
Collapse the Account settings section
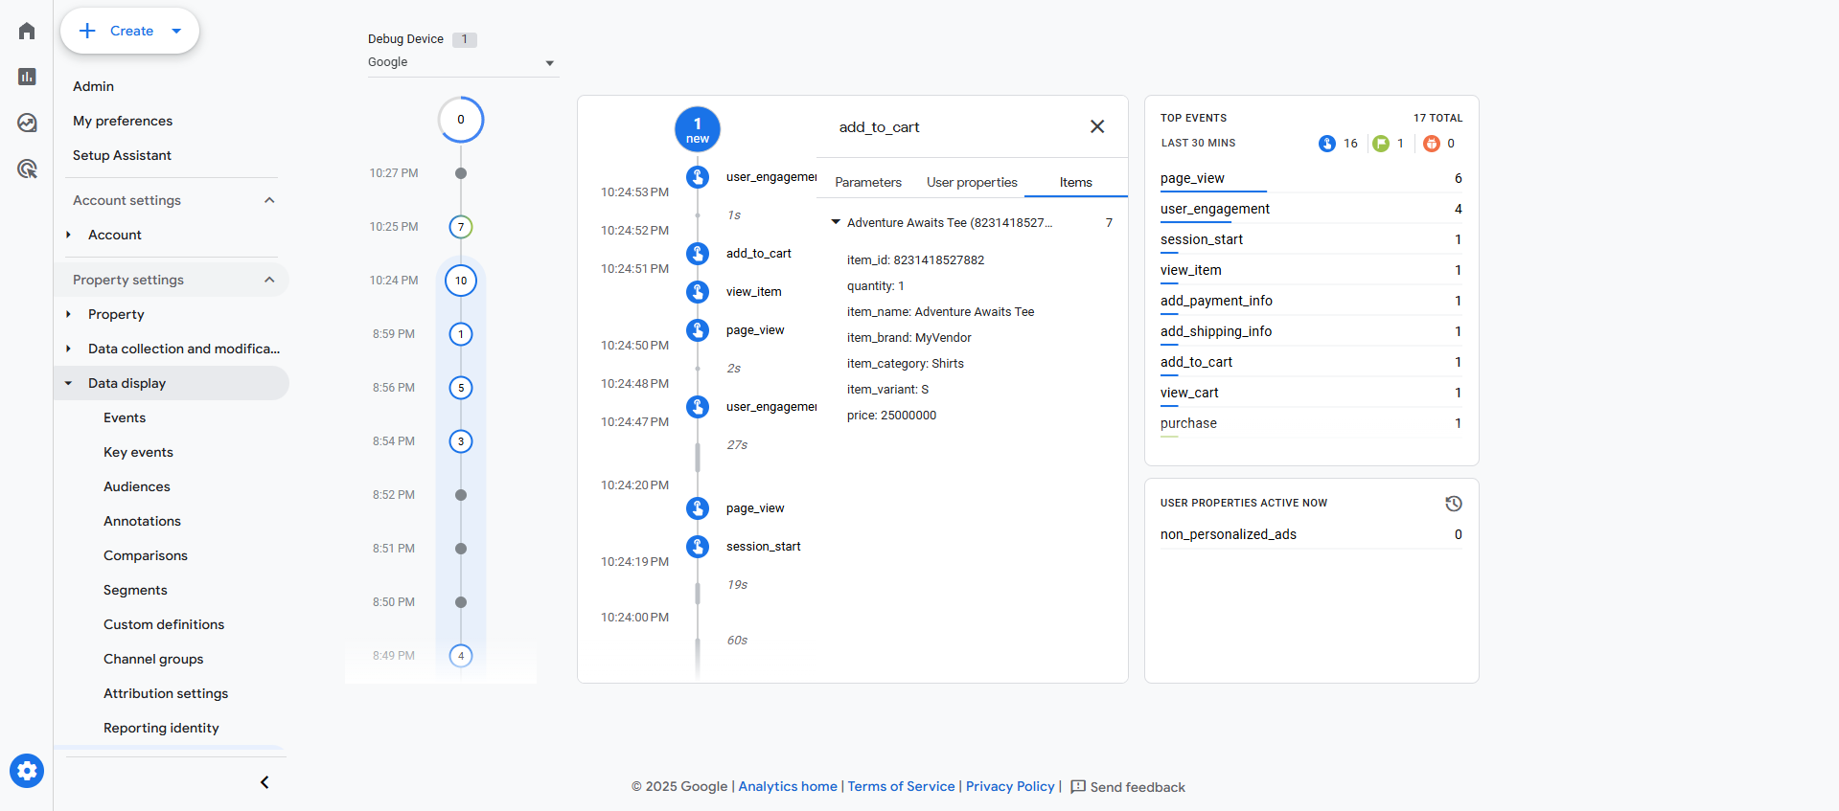click(x=269, y=200)
